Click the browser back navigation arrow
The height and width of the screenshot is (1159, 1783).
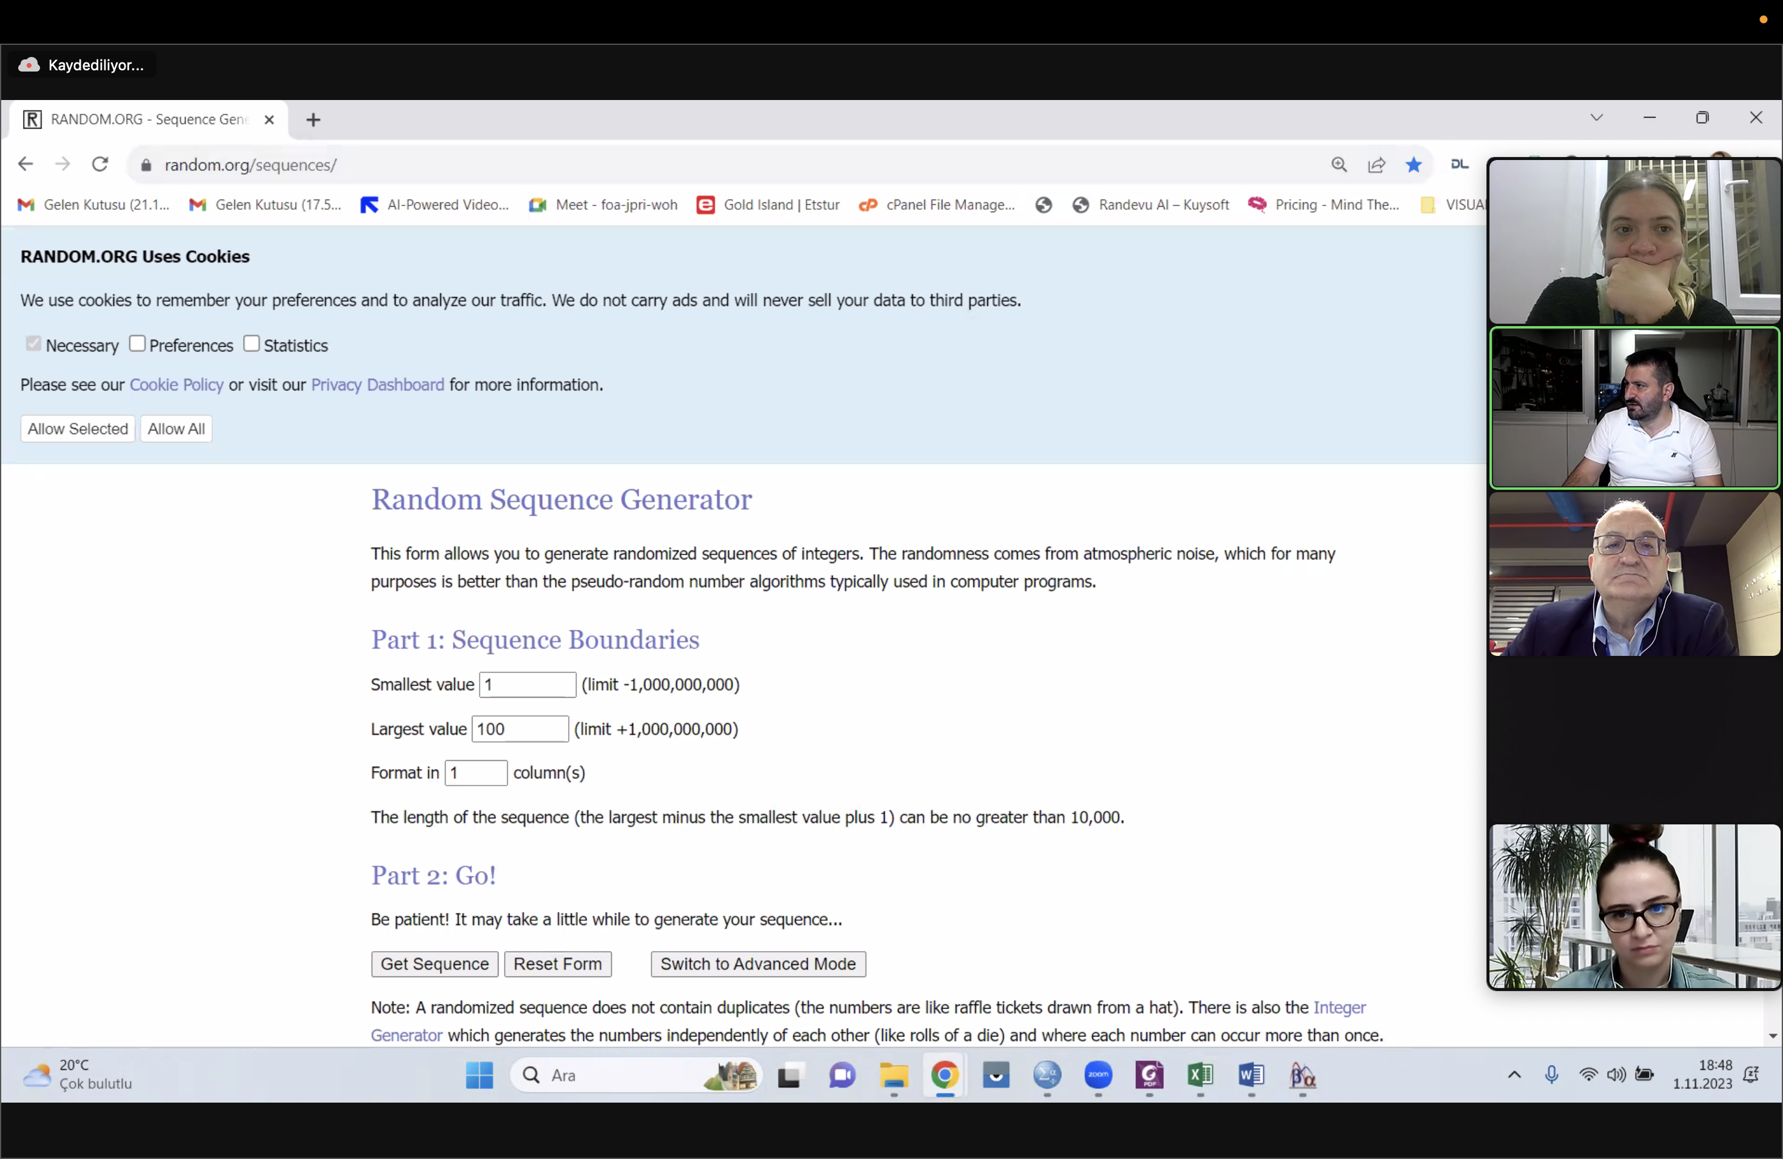click(25, 164)
